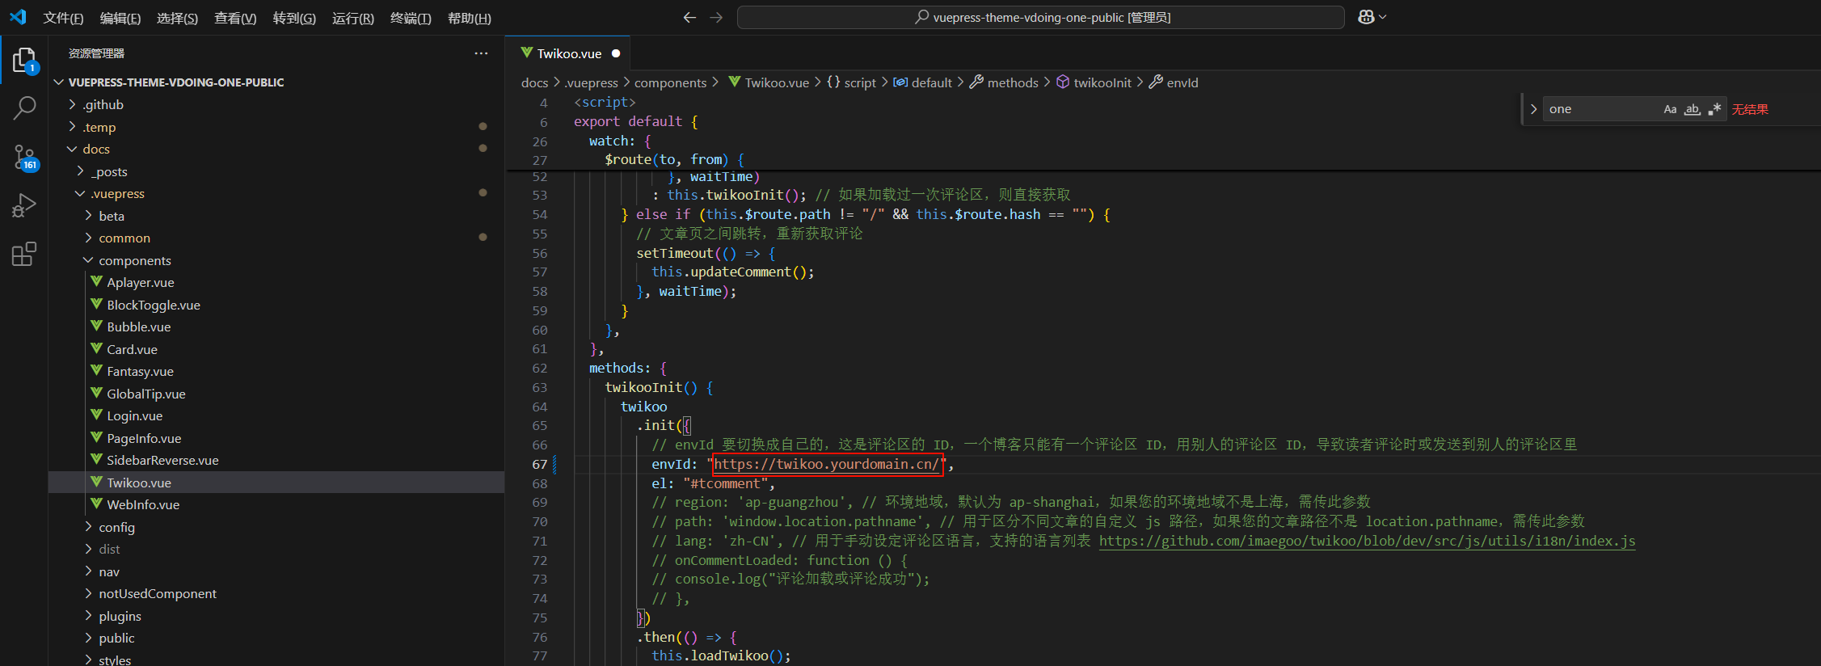Screen dimensions: 1821x666
Task: Click the Vue icon beside Aplayer.vue
Action: pos(97,282)
